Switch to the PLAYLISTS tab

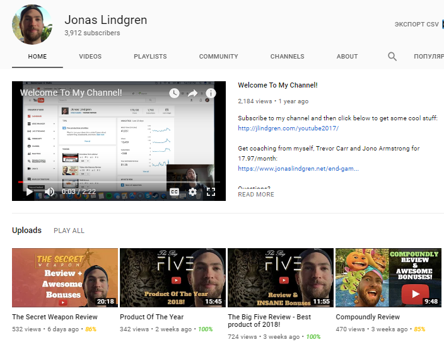coord(150,56)
